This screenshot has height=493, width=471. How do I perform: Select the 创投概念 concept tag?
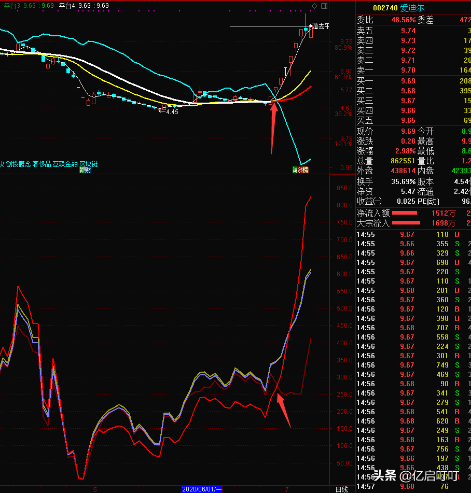(x=18, y=164)
